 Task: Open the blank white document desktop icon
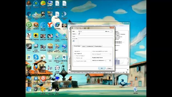tap(50, 57)
